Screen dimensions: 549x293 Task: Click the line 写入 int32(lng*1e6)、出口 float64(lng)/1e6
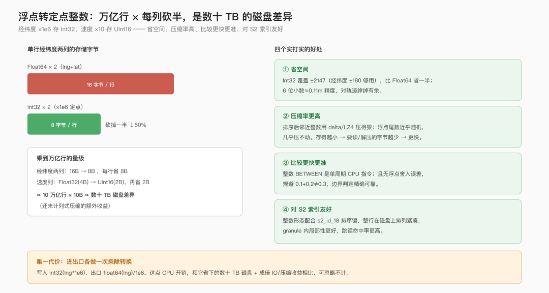tap(194, 273)
